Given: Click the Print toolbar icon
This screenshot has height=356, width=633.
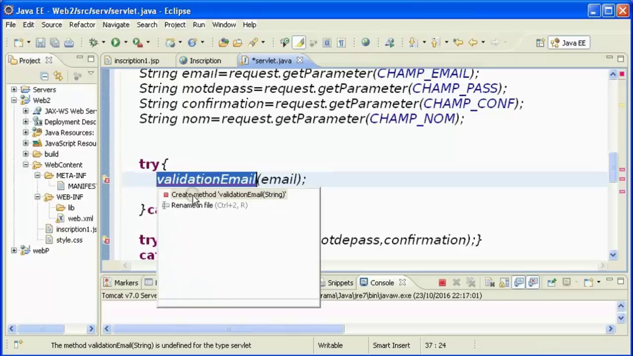Looking at the screenshot, I should pyautogui.click(x=69, y=43).
